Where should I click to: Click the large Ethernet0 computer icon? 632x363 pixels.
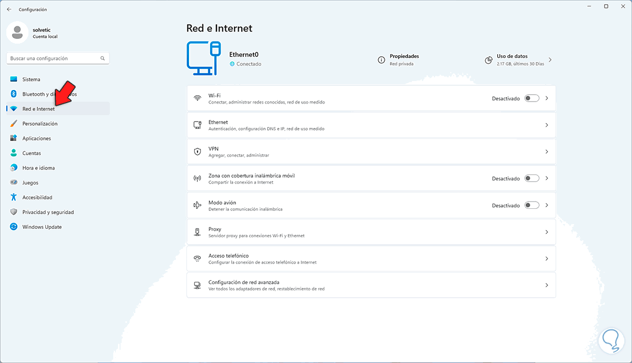[203, 59]
